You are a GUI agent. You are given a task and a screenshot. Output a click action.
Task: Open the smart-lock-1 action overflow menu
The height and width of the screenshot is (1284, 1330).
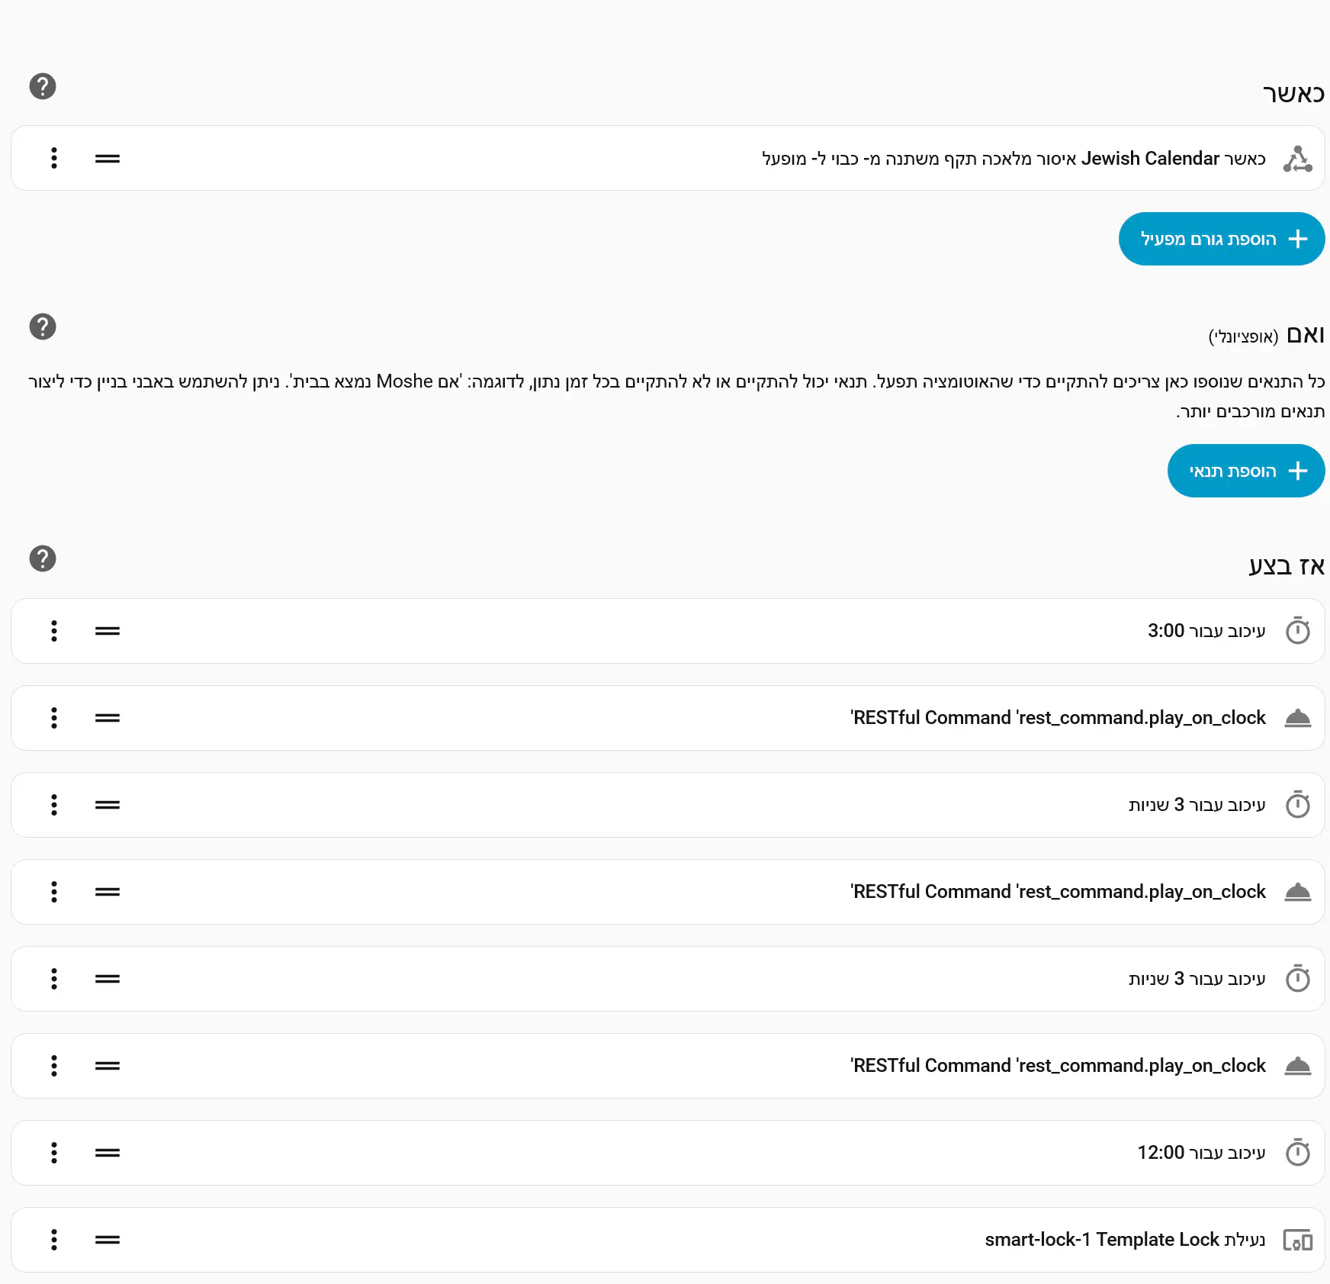click(54, 1240)
